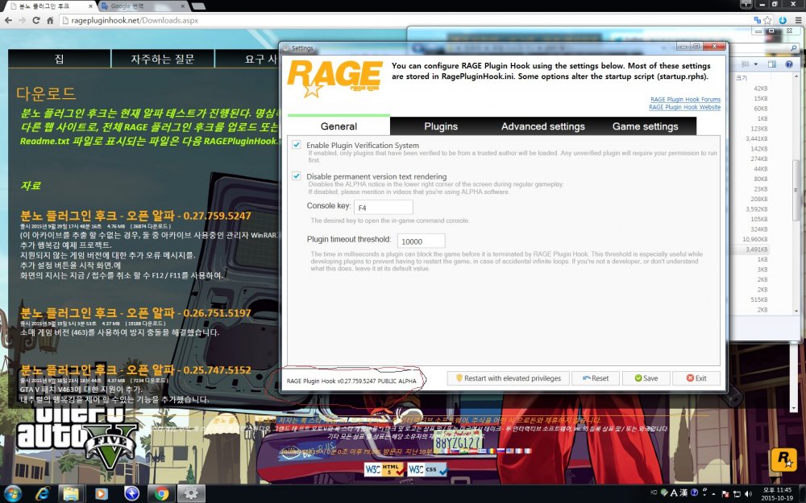Launch Internet Explorer from the taskbar
This screenshot has height=503, width=806.
click(42, 493)
